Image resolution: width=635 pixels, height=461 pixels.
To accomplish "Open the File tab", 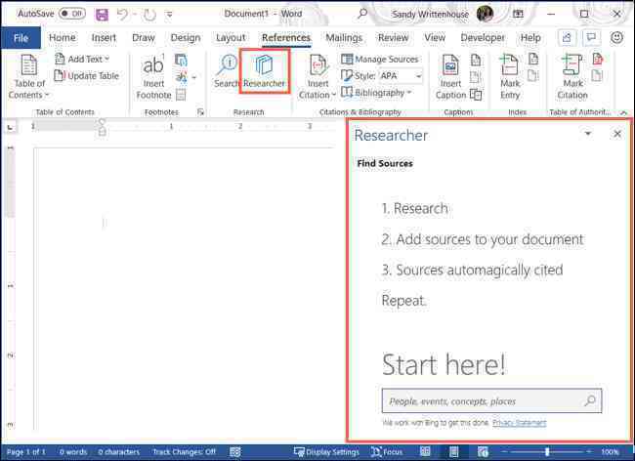I will pos(21,38).
